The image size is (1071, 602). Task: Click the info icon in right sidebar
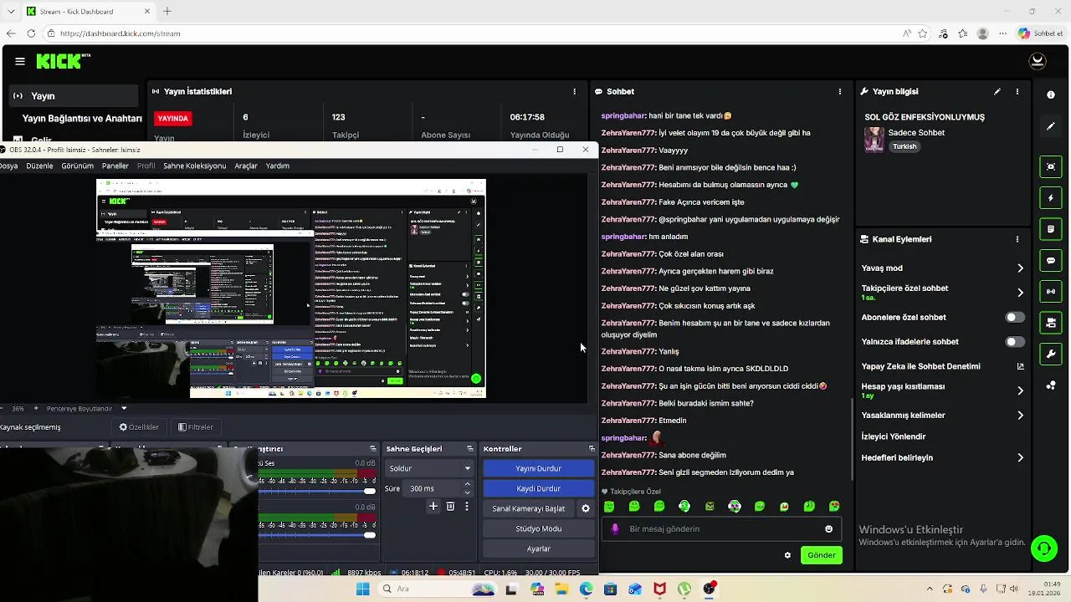pos(1051,95)
